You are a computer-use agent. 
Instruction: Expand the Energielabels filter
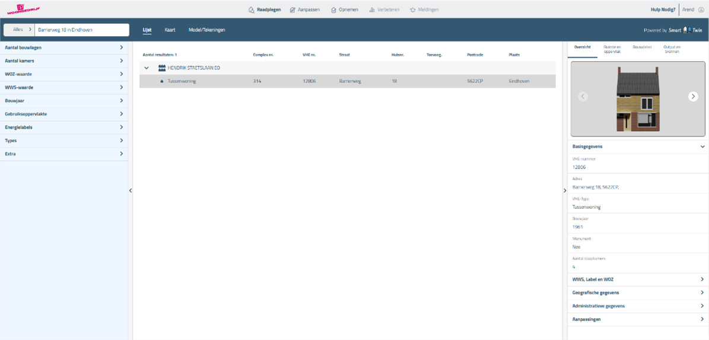tap(64, 128)
